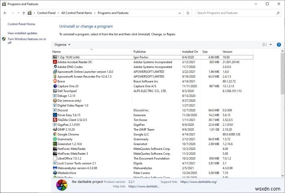Open Control Panel Home link
This screenshot has width=285, height=193.
pyautogui.click(x=21, y=24)
